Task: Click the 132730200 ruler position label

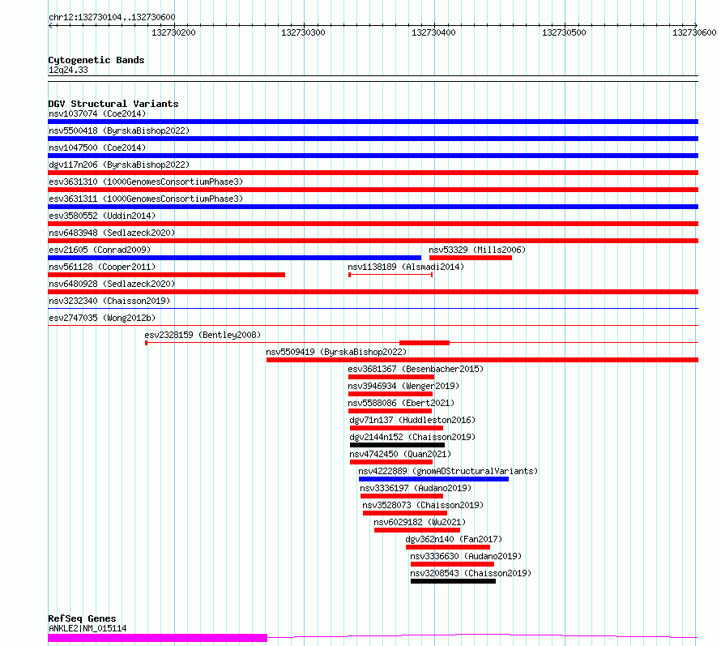Action: [x=173, y=32]
